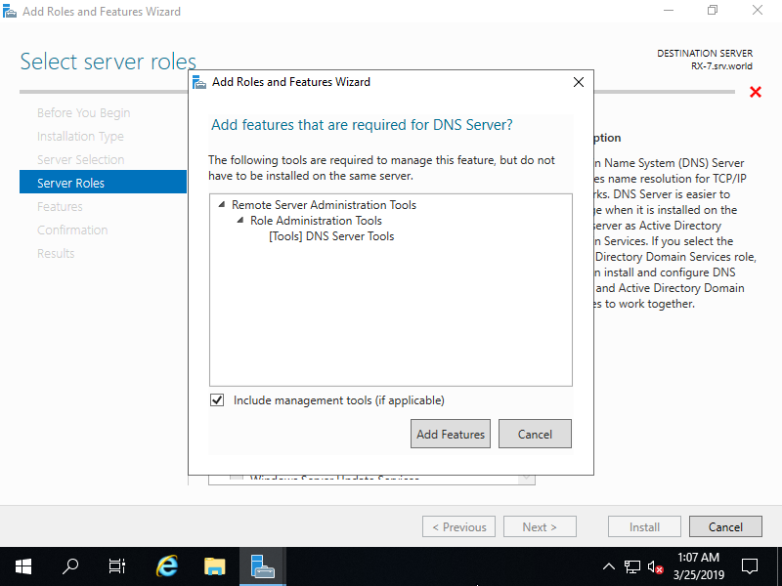
Task: Go to Results wizard step
Action: [x=56, y=254]
